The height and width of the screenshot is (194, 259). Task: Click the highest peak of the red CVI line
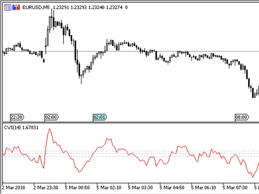tap(50, 129)
